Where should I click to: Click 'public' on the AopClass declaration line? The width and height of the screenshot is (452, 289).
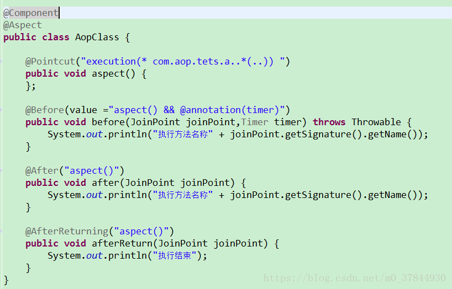(x=20, y=38)
